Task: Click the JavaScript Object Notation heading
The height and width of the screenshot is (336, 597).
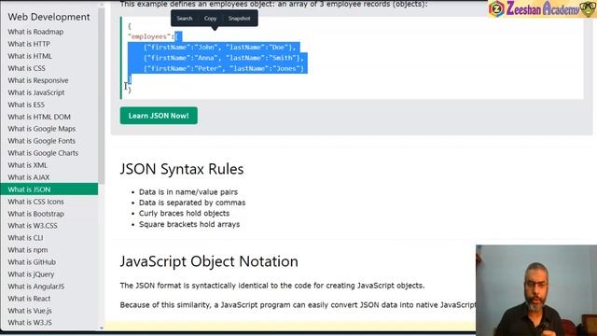Action: click(209, 261)
